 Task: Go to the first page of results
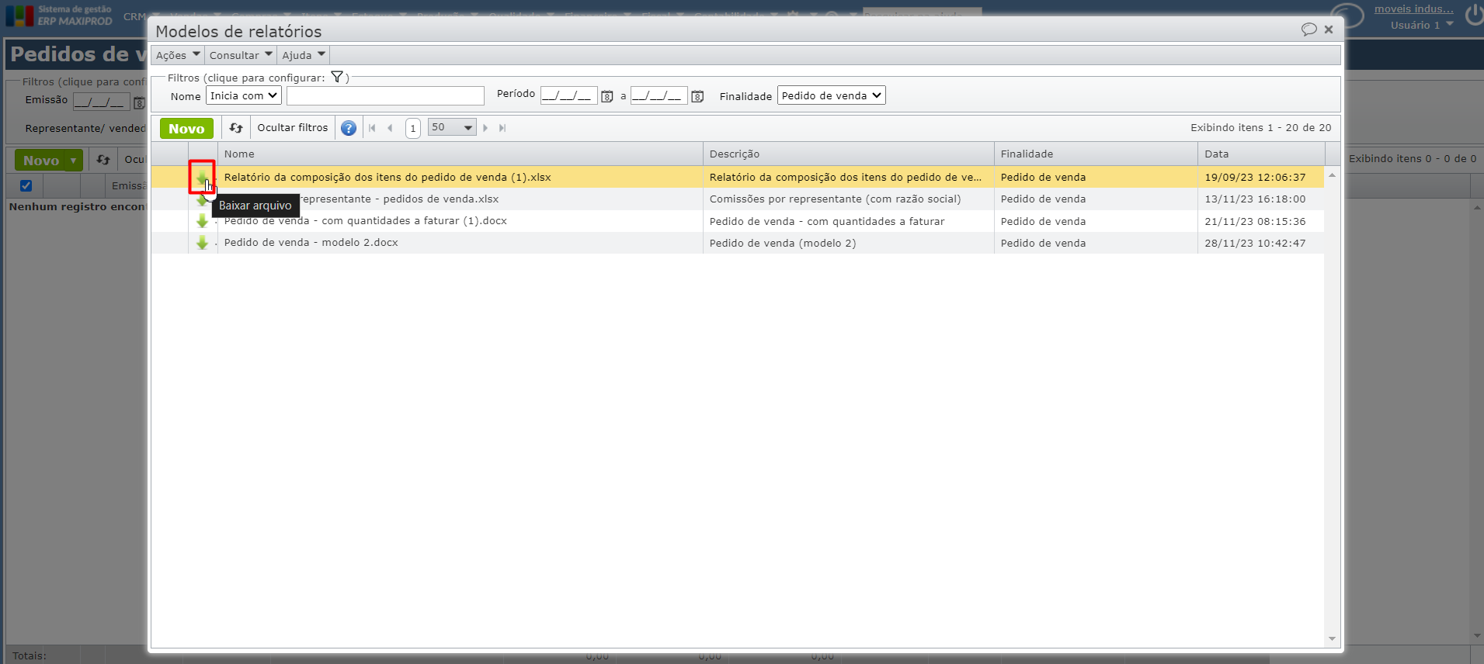tap(372, 128)
